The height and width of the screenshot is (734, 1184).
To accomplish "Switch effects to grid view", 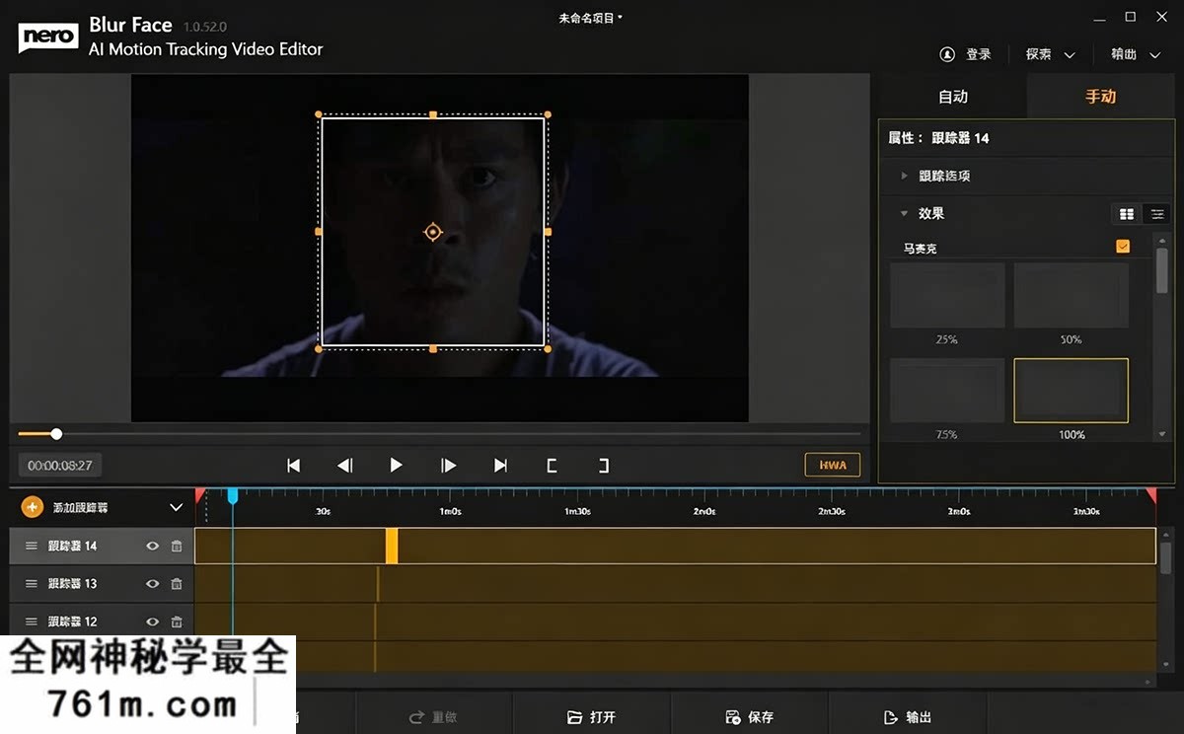I will (1126, 214).
